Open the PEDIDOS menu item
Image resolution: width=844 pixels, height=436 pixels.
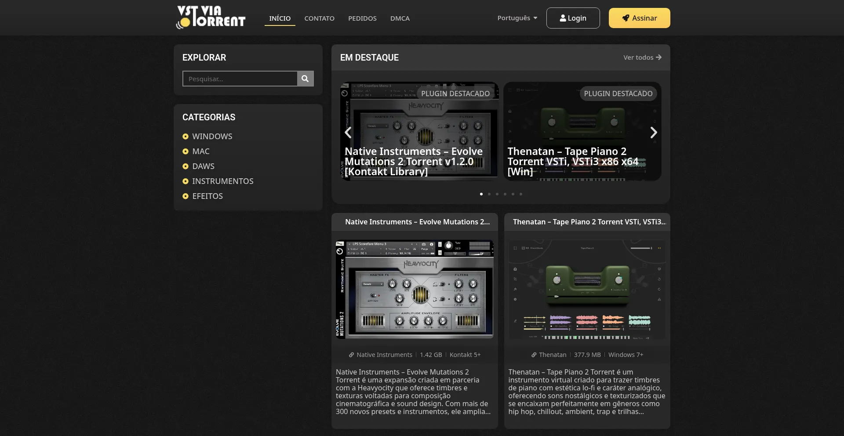pyautogui.click(x=362, y=18)
